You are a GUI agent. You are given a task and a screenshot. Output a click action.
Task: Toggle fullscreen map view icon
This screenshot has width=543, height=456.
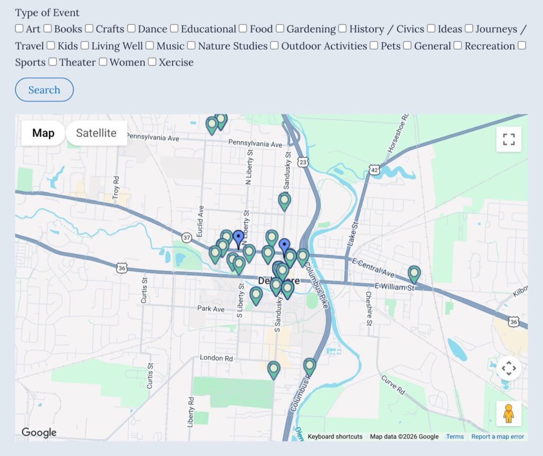(x=509, y=139)
